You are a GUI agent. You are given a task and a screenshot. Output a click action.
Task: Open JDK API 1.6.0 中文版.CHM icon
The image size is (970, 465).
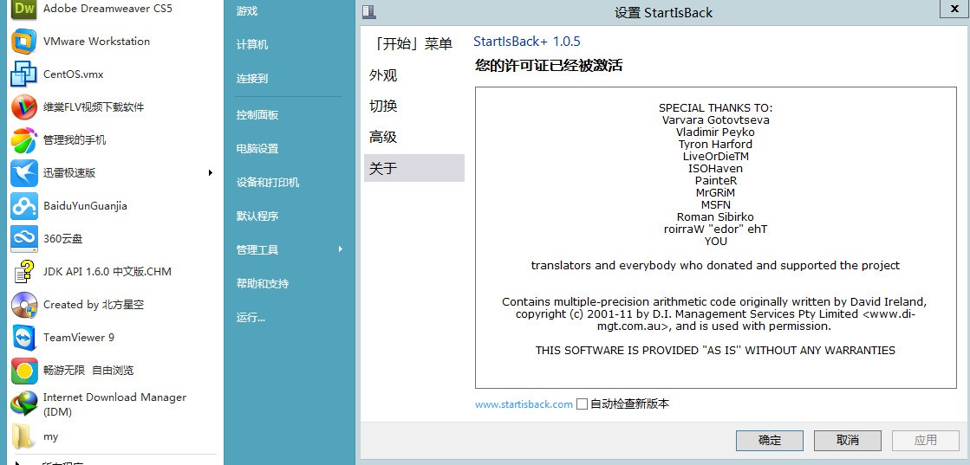point(24,271)
